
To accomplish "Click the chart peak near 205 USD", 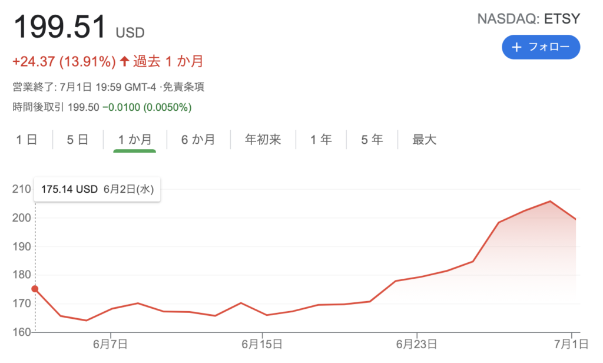I will pos(550,202).
